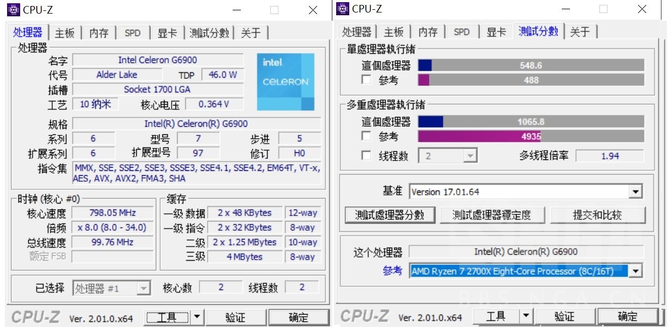The height and width of the screenshot is (327, 668).
Task: Click multi-thread reference 4935 bar
Action: pos(531,136)
